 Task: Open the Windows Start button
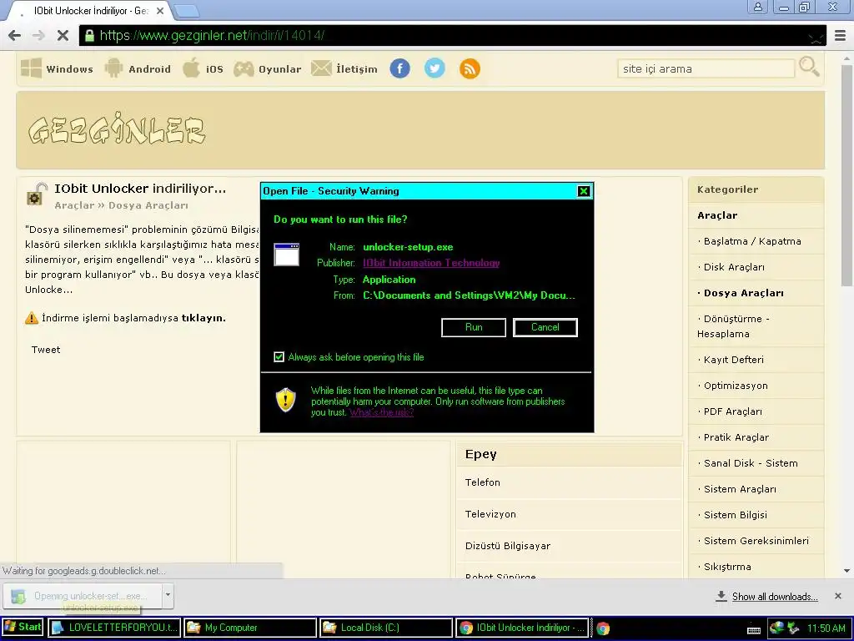tap(23, 628)
